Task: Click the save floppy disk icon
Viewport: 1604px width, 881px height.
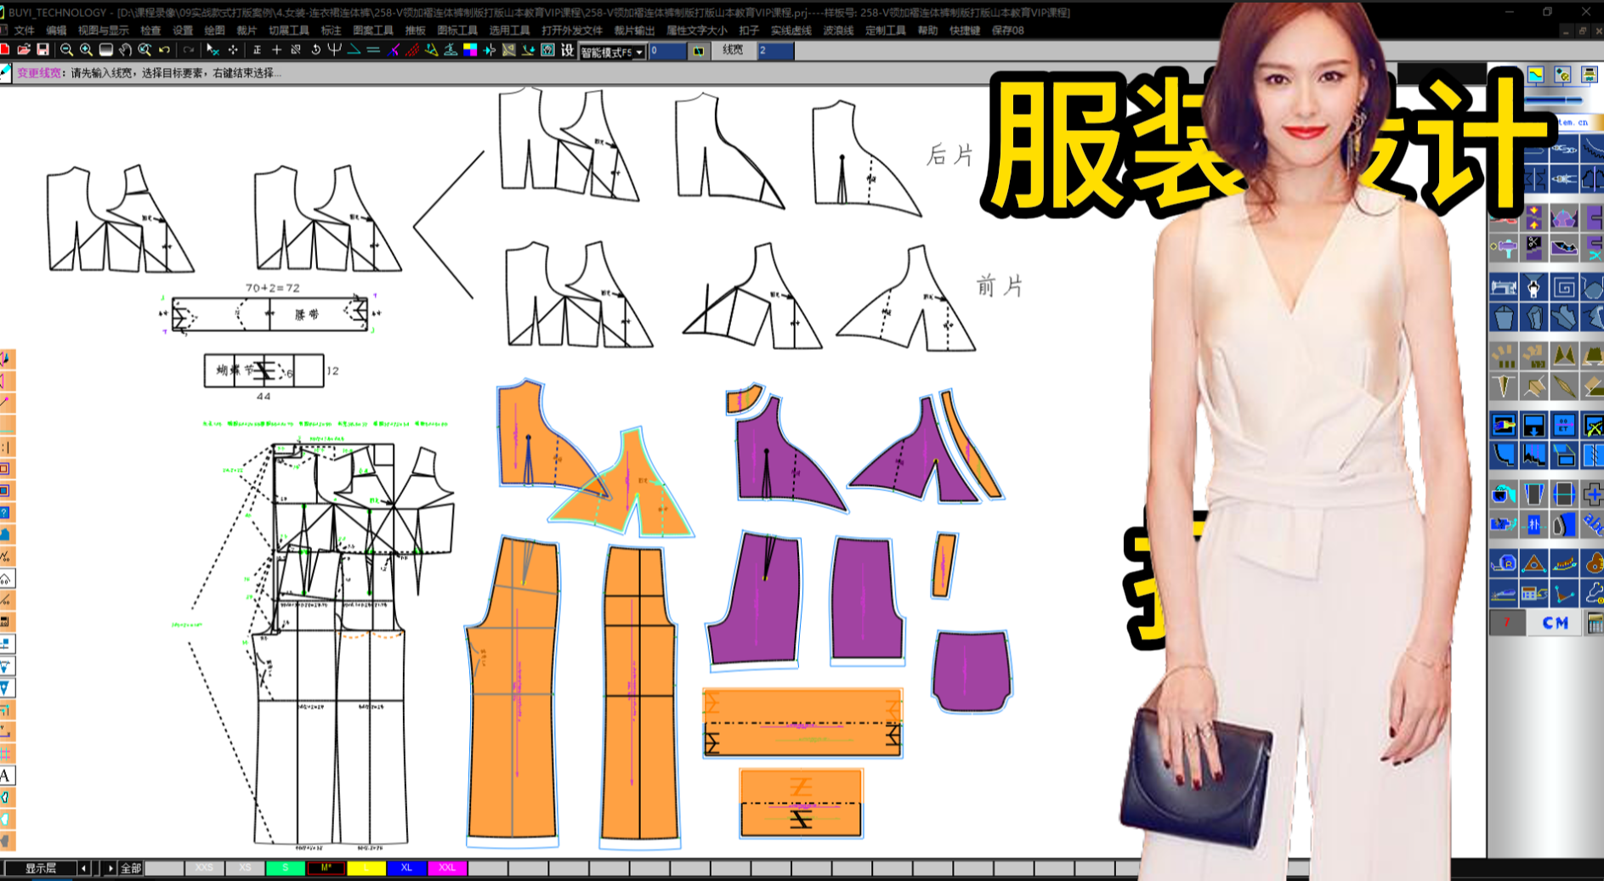Action: pos(43,50)
